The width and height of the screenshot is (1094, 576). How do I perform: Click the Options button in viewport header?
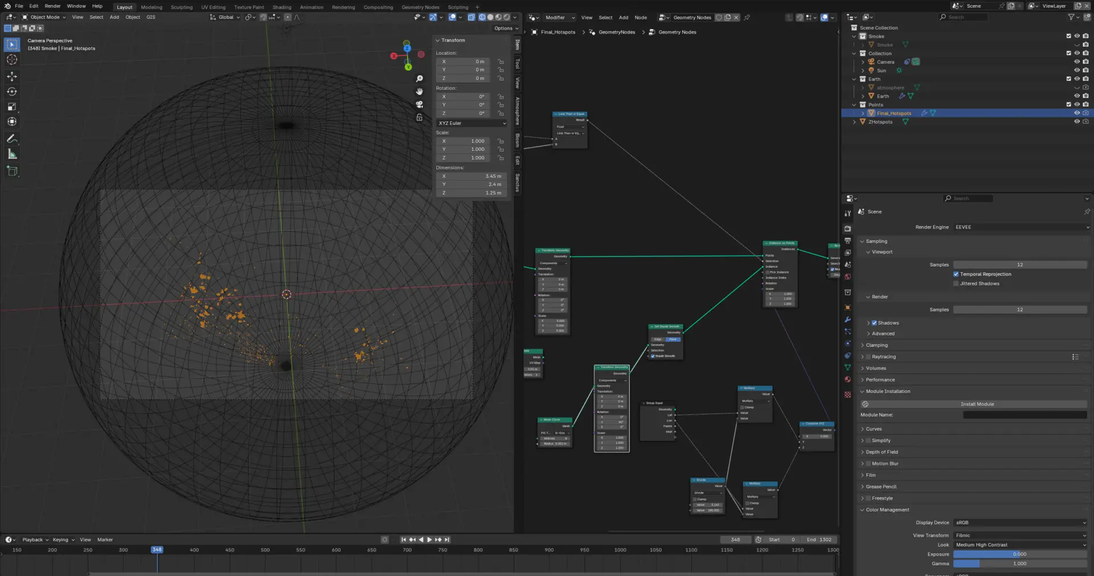click(x=505, y=28)
